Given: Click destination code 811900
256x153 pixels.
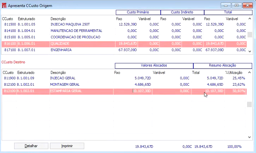Looking at the screenshot, I should [10, 78].
